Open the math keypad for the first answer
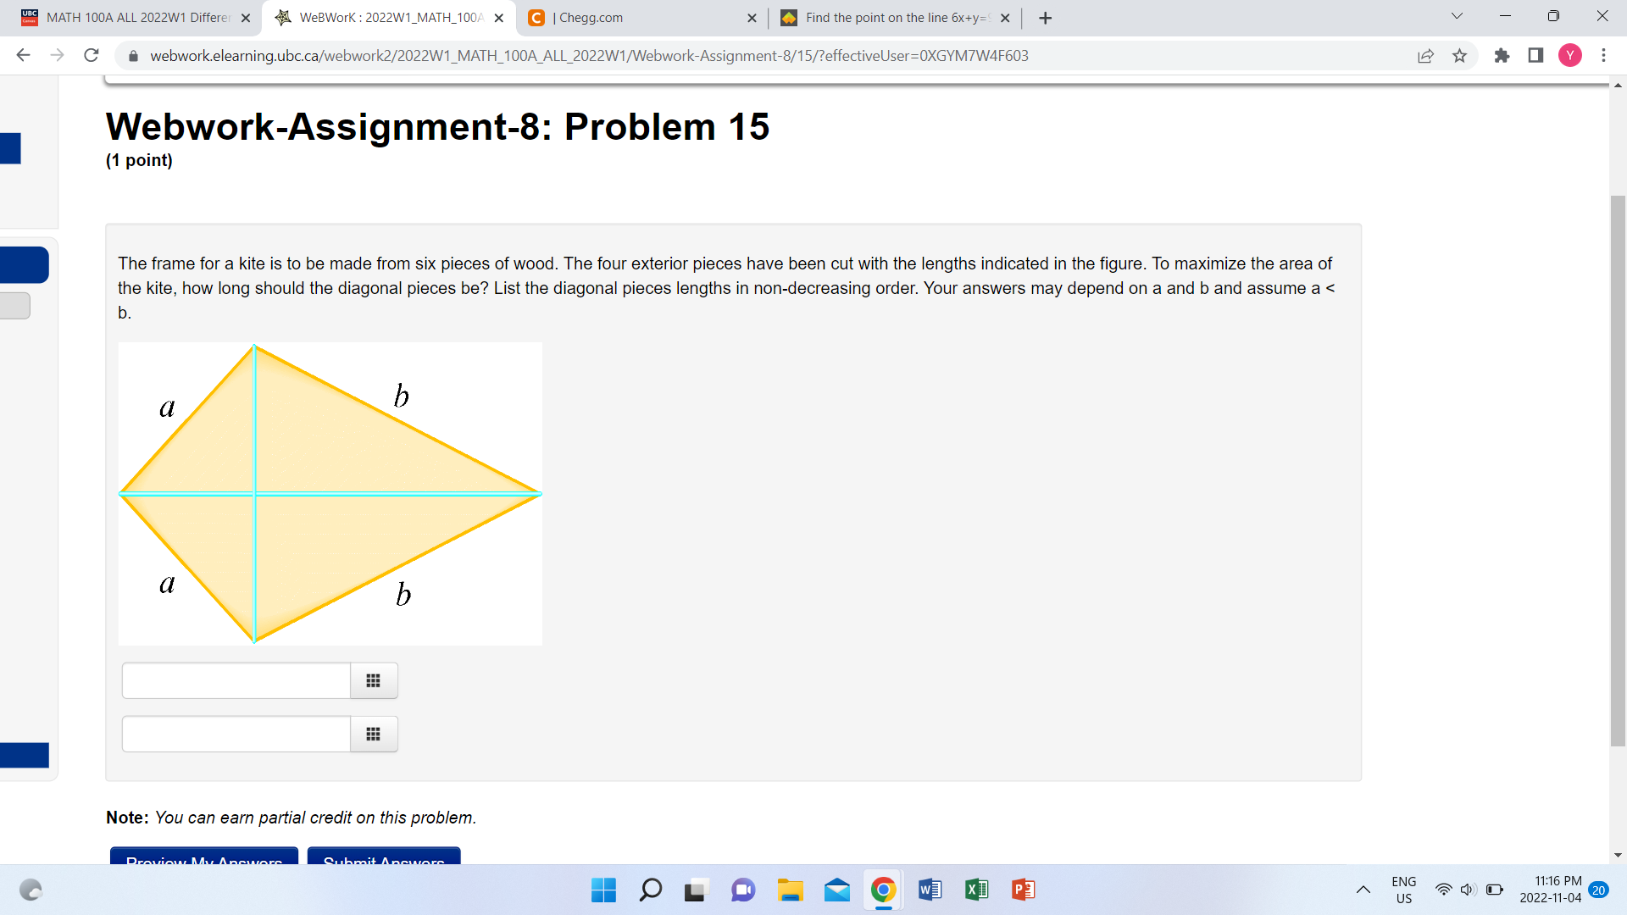The width and height of the screenshot is (1627, 915). pyautogui.click(x=373, y=679)
